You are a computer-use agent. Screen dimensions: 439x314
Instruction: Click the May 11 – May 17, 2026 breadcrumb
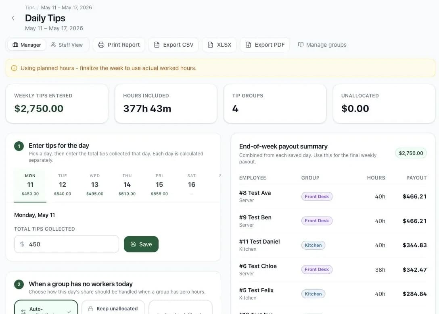(x=66, y=8)
